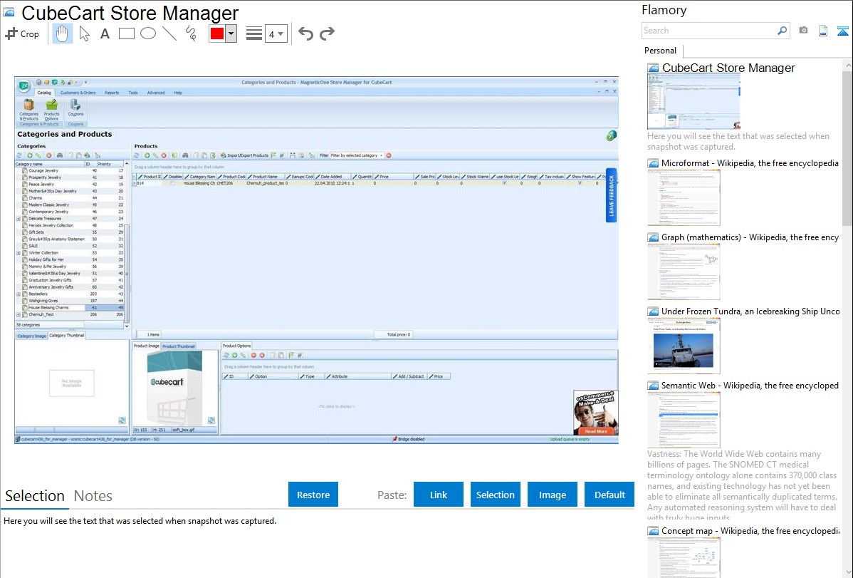This screenshot has height=578, width=853.
Task: Click the blue collapse panel icon
Action: 842,31
